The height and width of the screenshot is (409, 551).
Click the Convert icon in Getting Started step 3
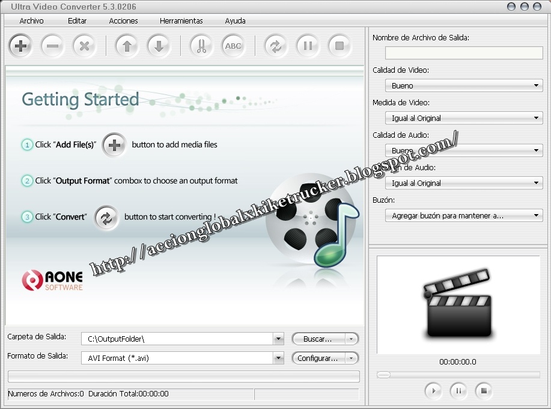point(106,218)
